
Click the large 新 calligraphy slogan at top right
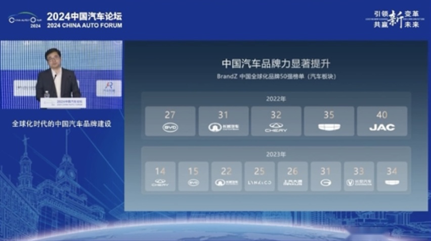(x=397, y=19)
